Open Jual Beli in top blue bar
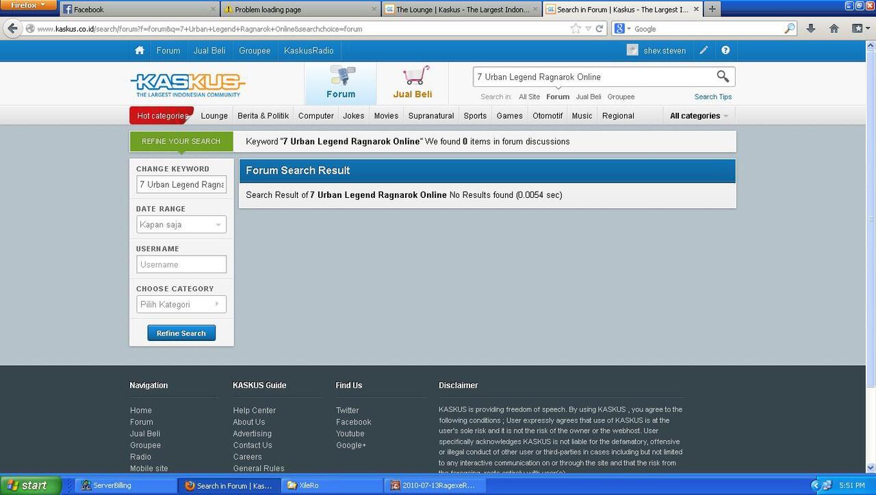The height and width of the screenshot is (495, 876). (209, 51)
